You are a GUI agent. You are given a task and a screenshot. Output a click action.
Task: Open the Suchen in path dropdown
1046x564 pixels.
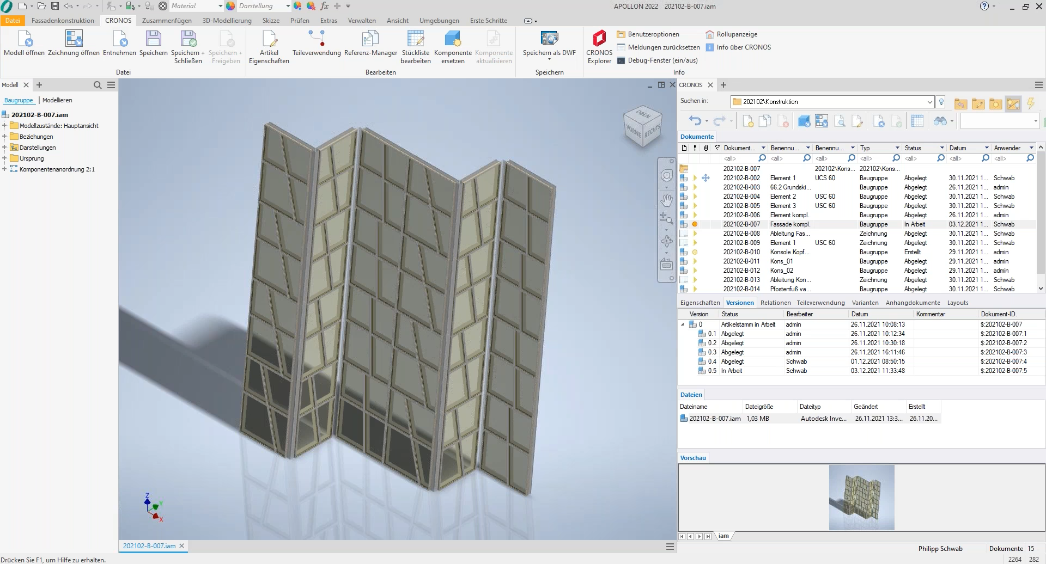point(929,102)
